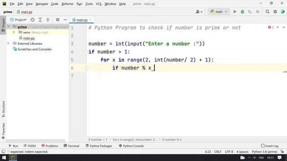Open the Terminal tool window
This screenshot has width=287, height=161.
(x=71, y=146)
